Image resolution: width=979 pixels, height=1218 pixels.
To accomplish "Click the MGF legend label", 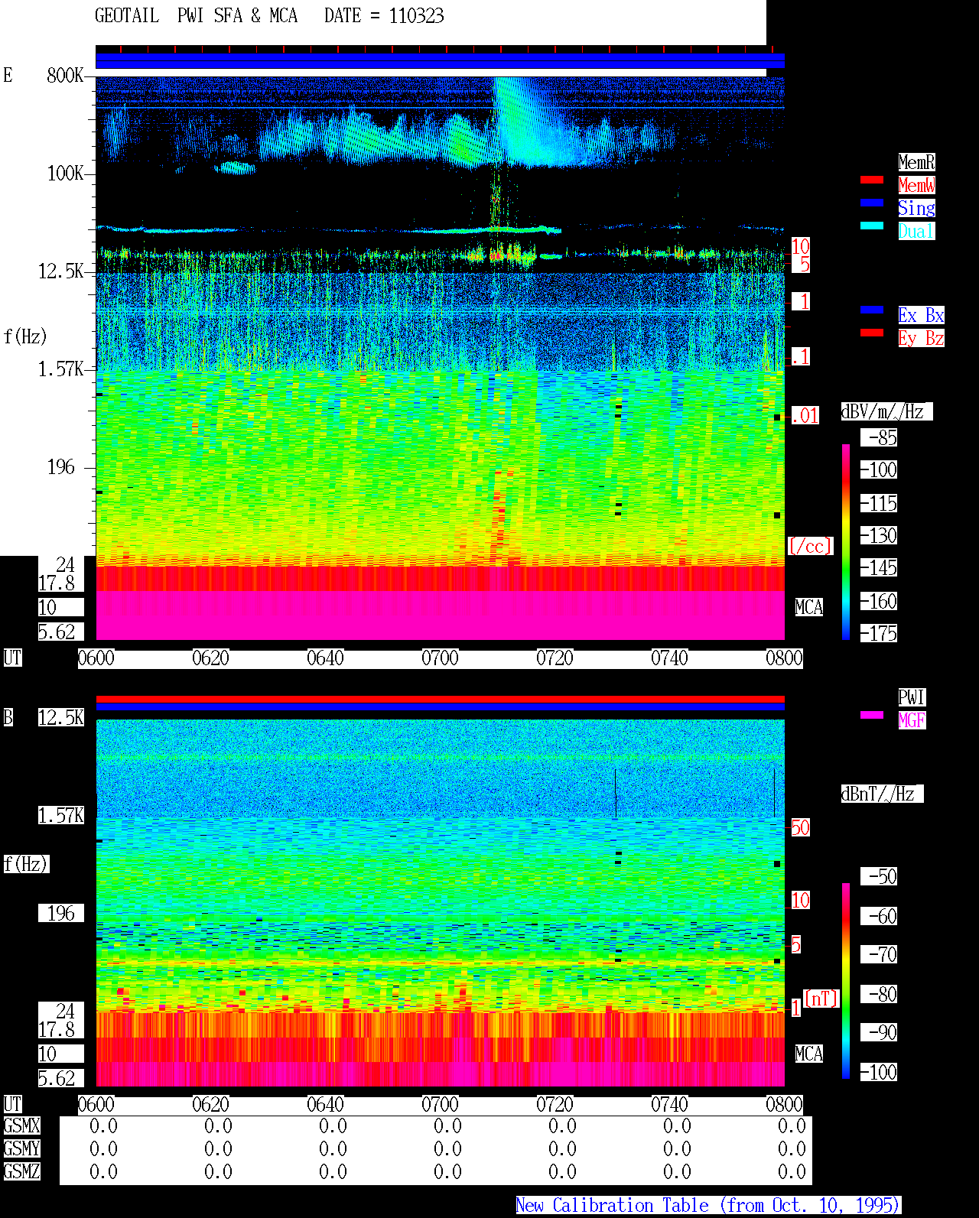I will (x=912, y=720).
